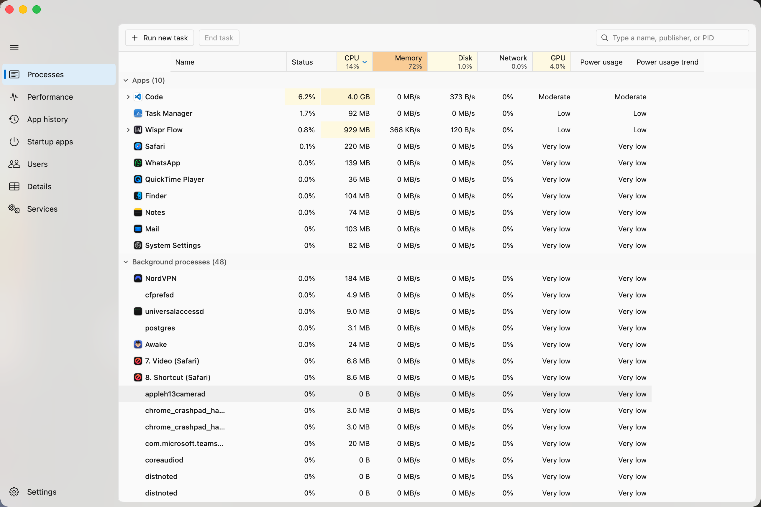Click the hamburger navigation menu icon

point(14,47)
